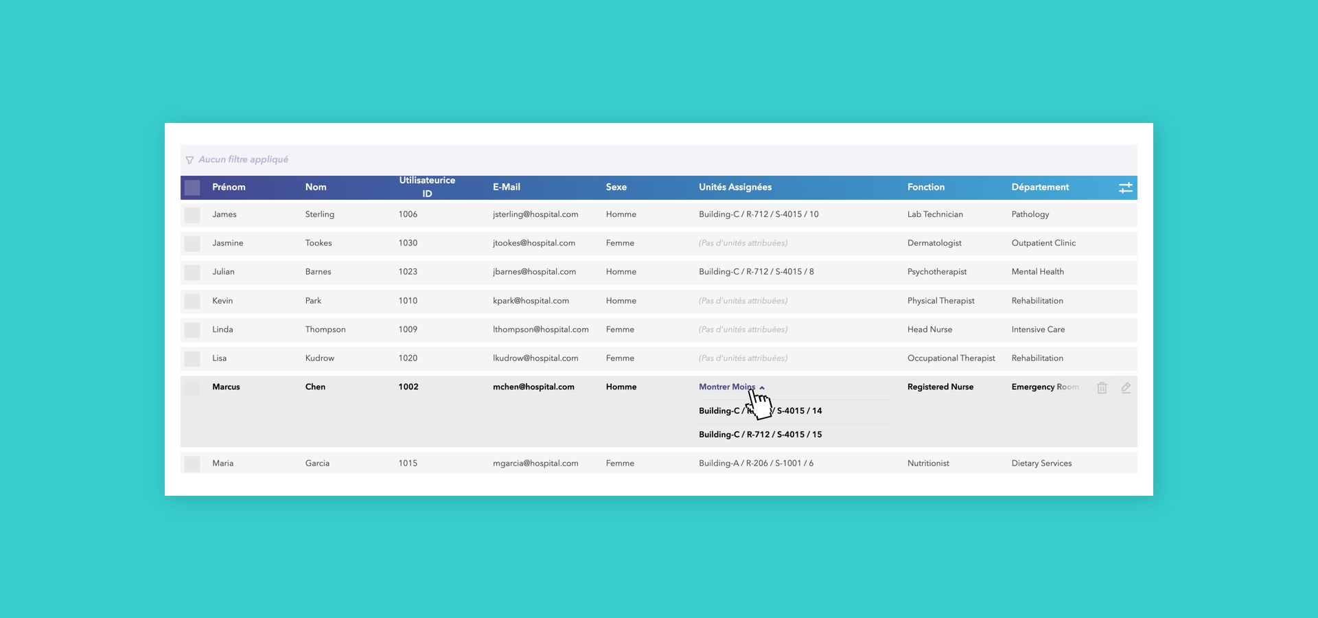This screenshot has width=1318, height=618.
Task: Select unit Building-C / R-712 / S-4015 / 15
Action: click(760, 435)
